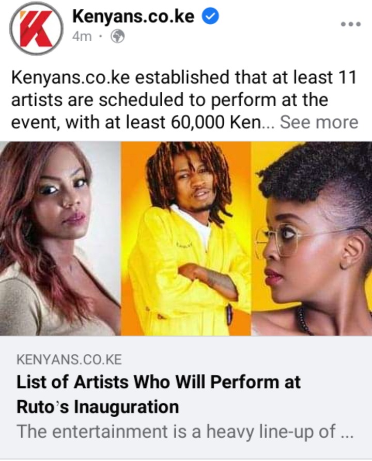Click the description The entertainment is a heavy line-up
The image size is (372, 461).
184,432
